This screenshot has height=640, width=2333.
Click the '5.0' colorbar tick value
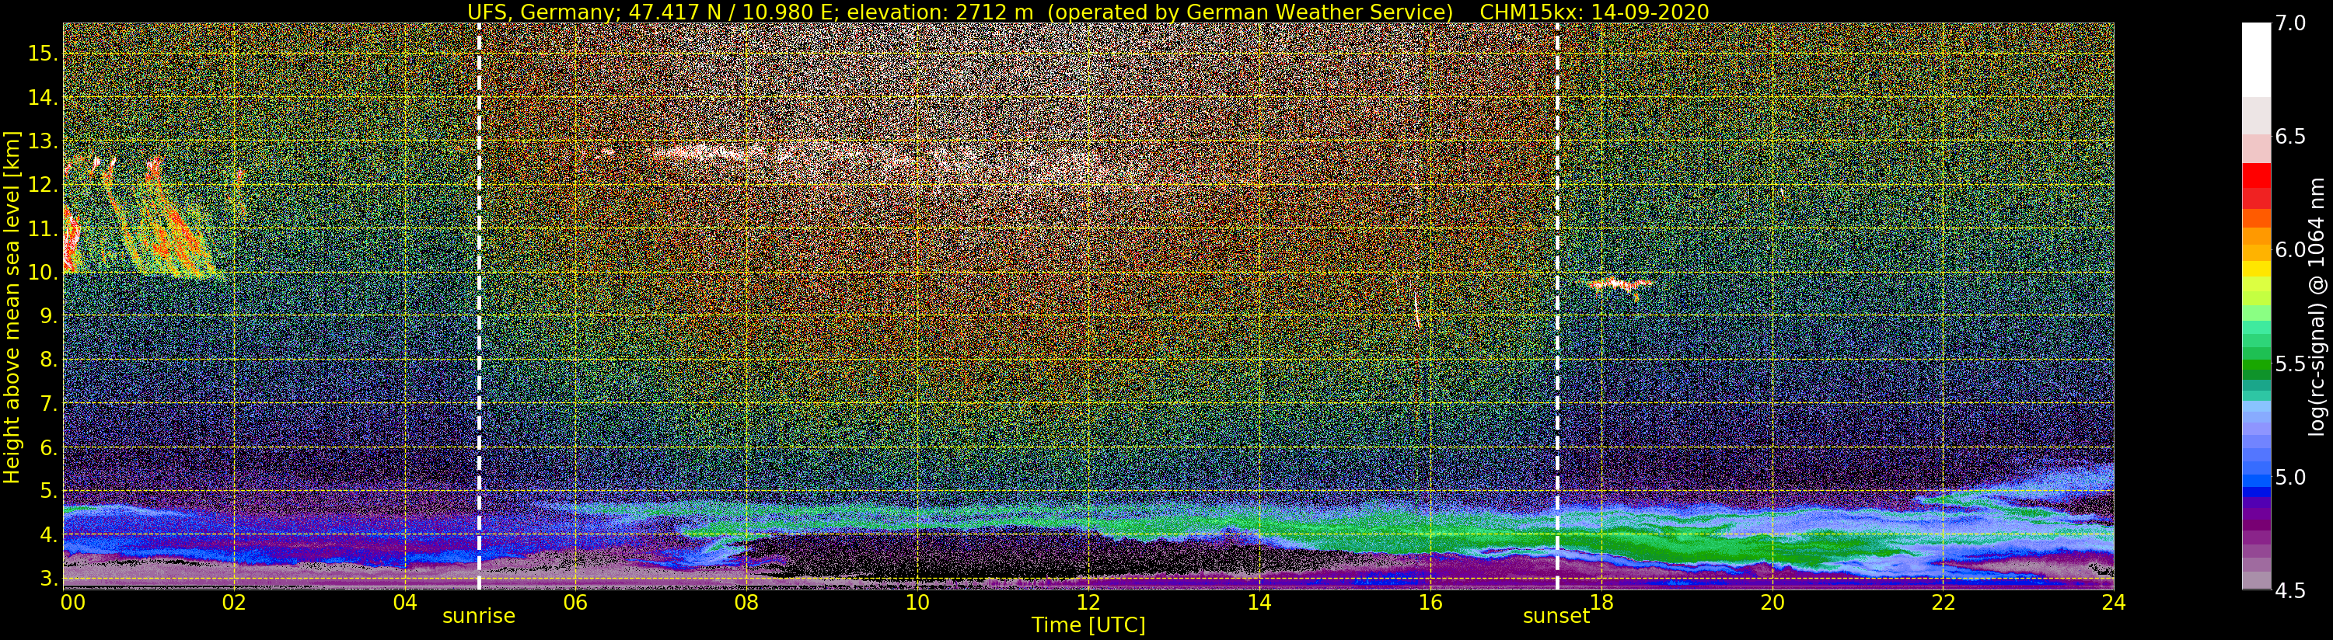click(x=2290, y=477)
